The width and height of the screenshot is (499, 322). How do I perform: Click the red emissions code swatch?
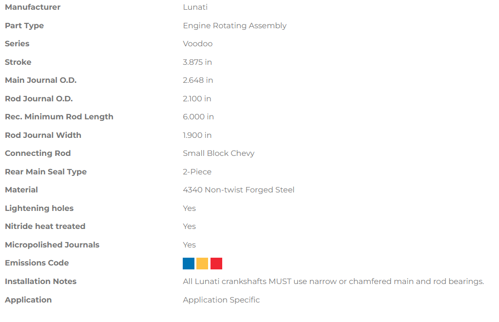pyautogui.click(x=216, y=264)
